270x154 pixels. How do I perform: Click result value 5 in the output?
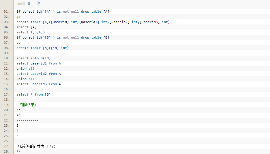click(17, 136)
